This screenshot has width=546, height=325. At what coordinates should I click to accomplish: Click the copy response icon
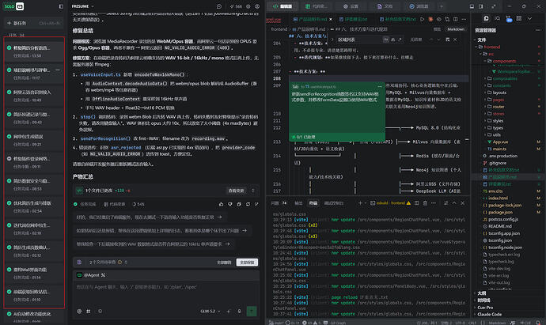(239, 204)
